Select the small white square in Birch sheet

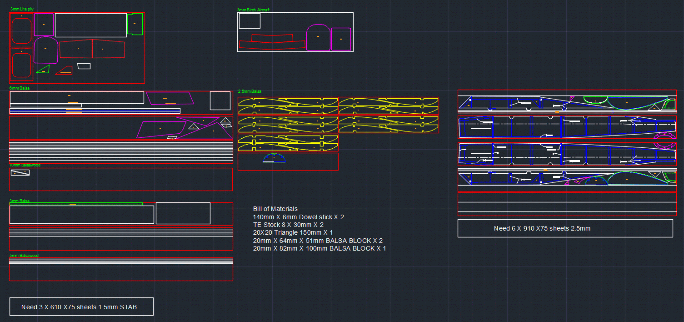coord(250,21)
